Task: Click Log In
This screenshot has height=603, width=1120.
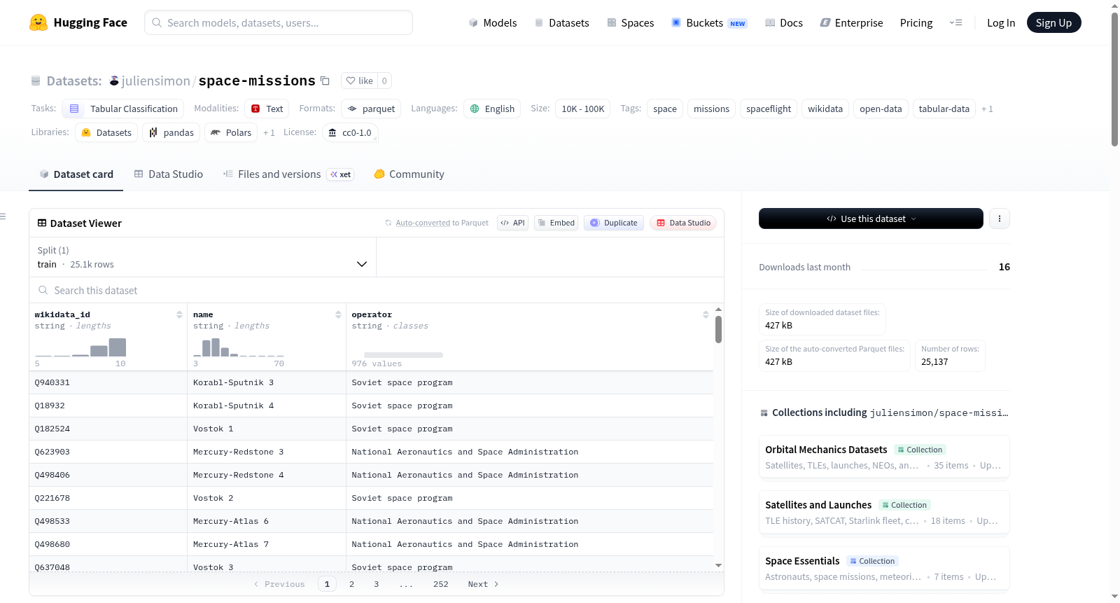Action: 1001,22
